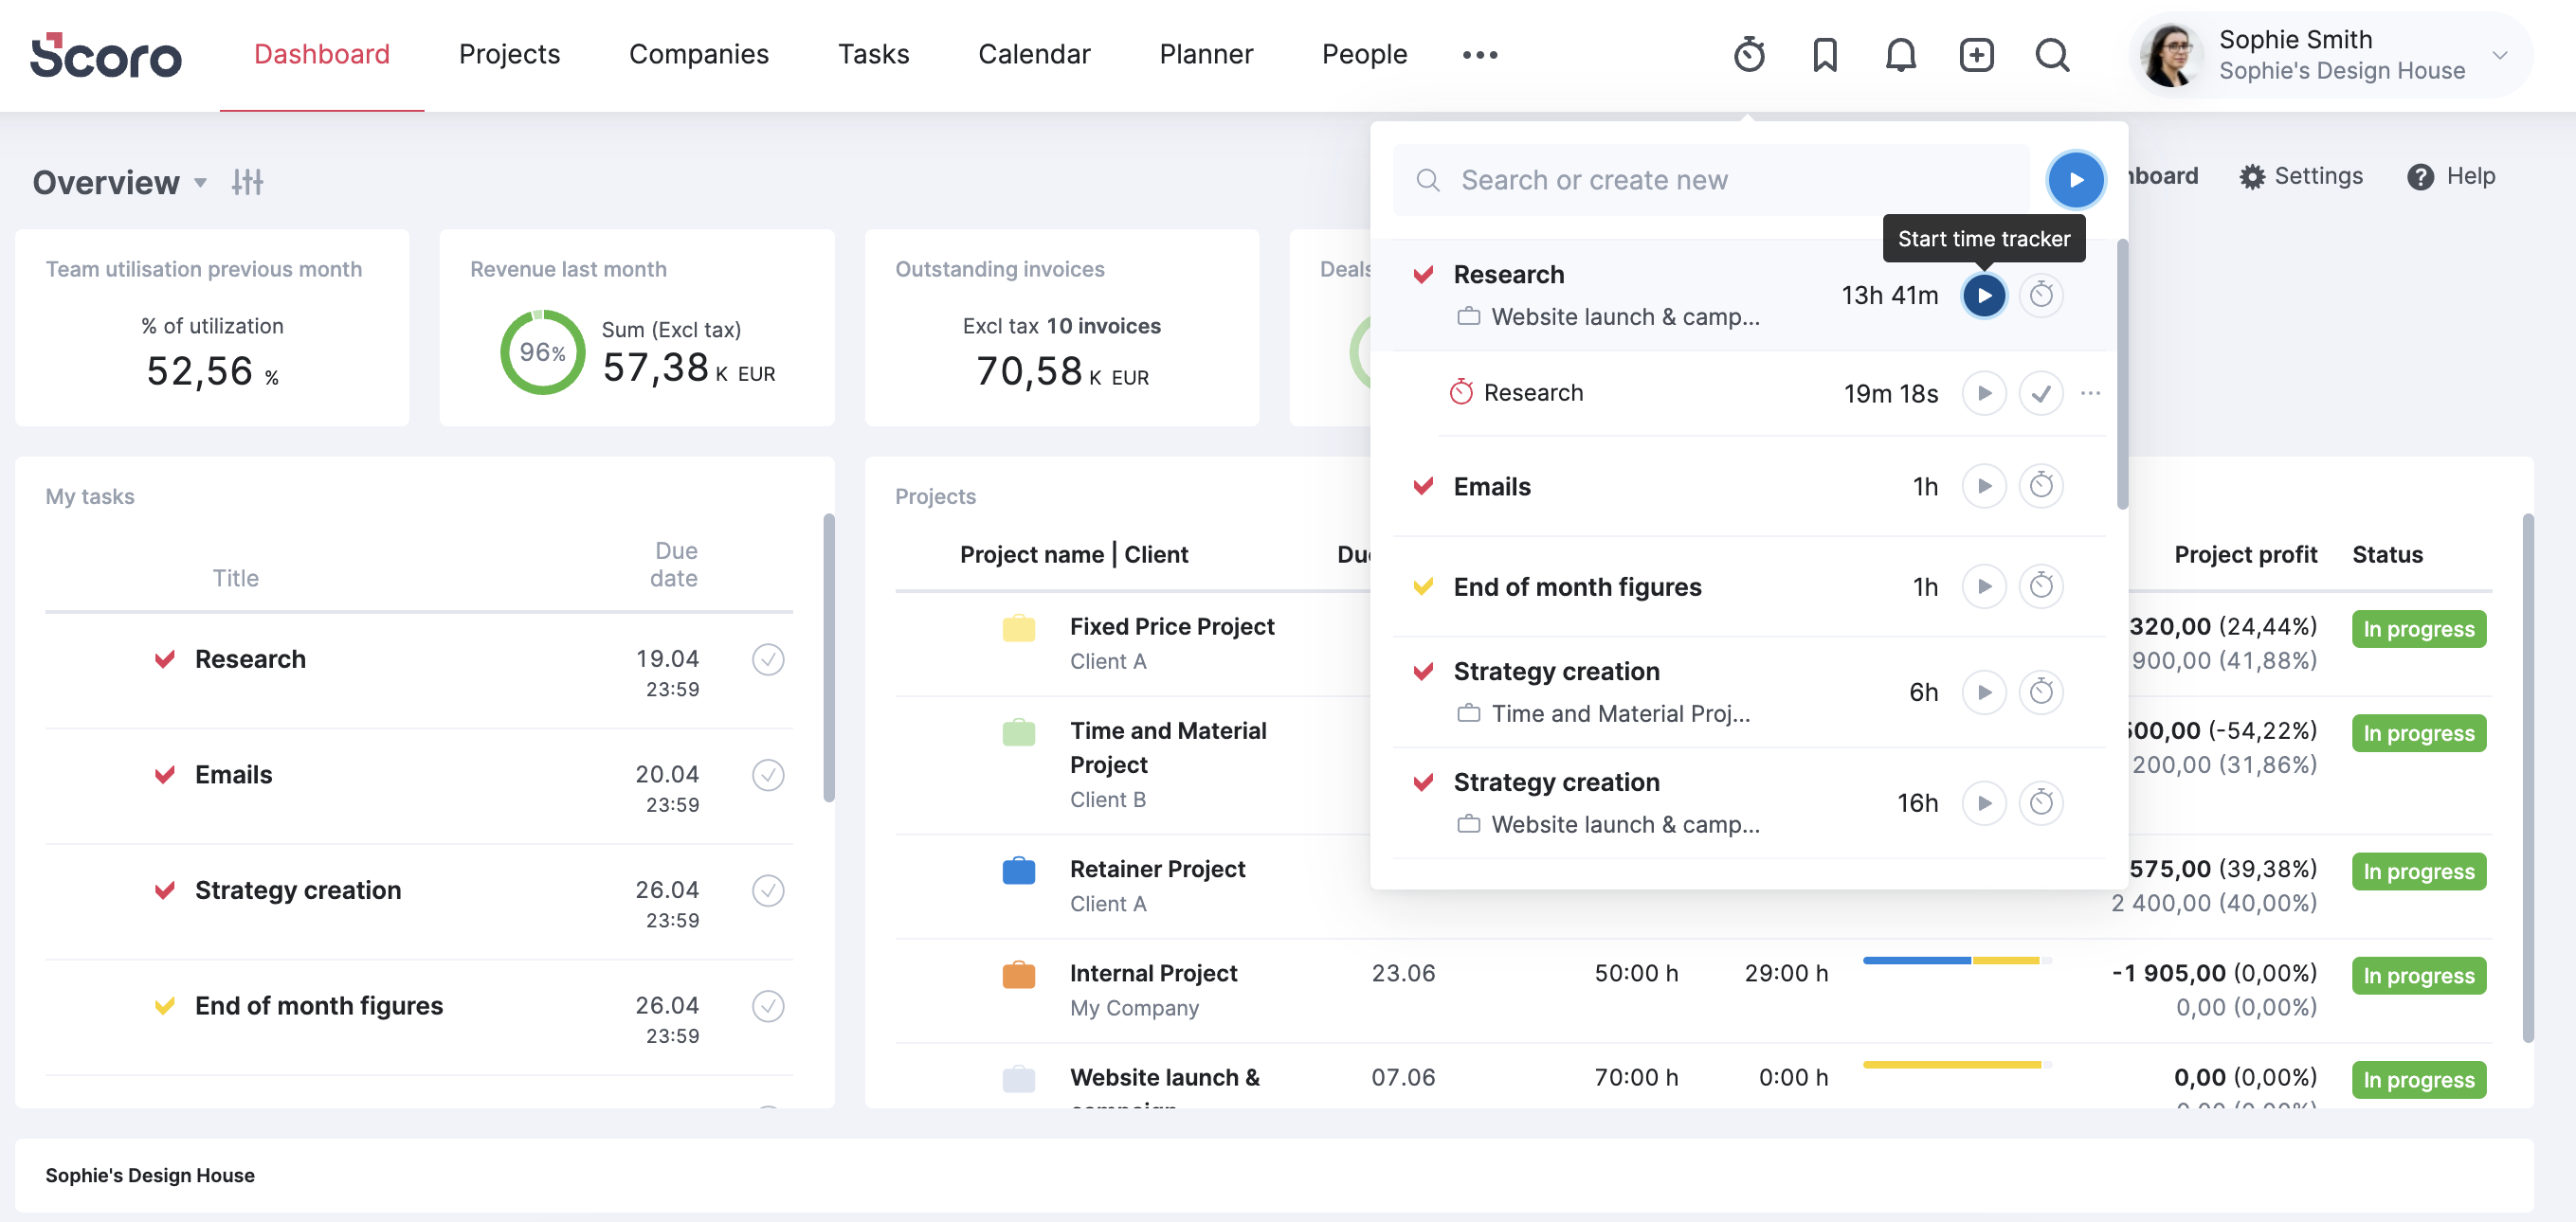Screen dimensions: 2576x1222
Task: Start tracker for Strategy creation 16h
Action: (x=1984, y=802)
